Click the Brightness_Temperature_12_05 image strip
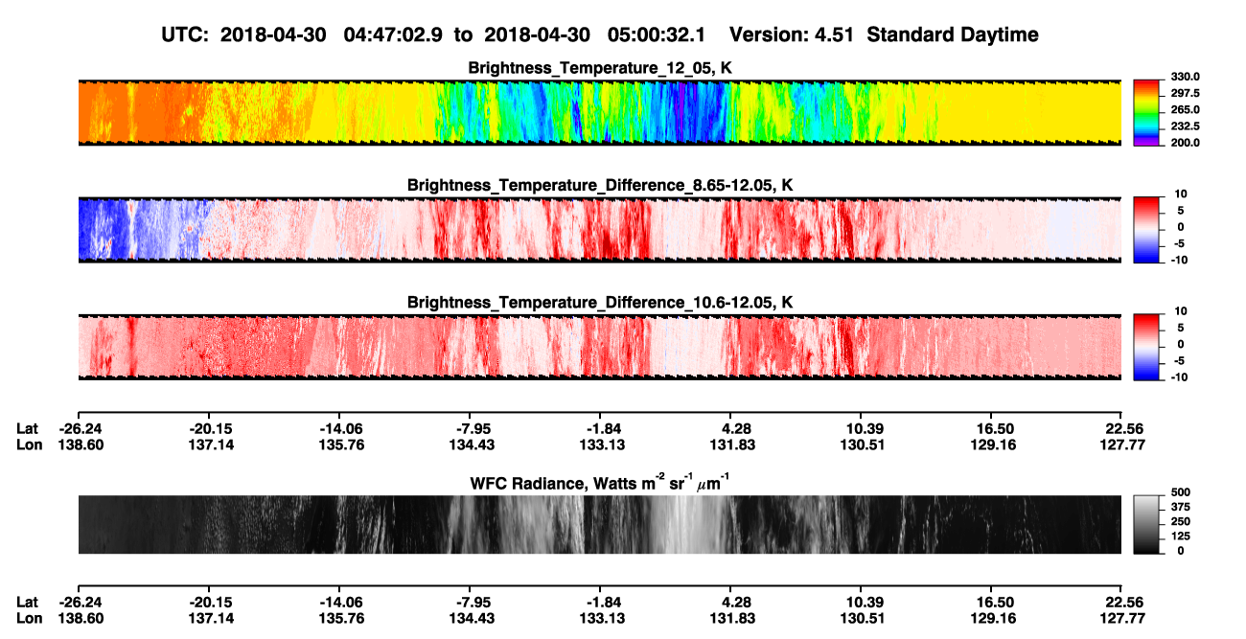Image resolution: width=1246 pixels, height=639 pixels. (x=600, y=113)
